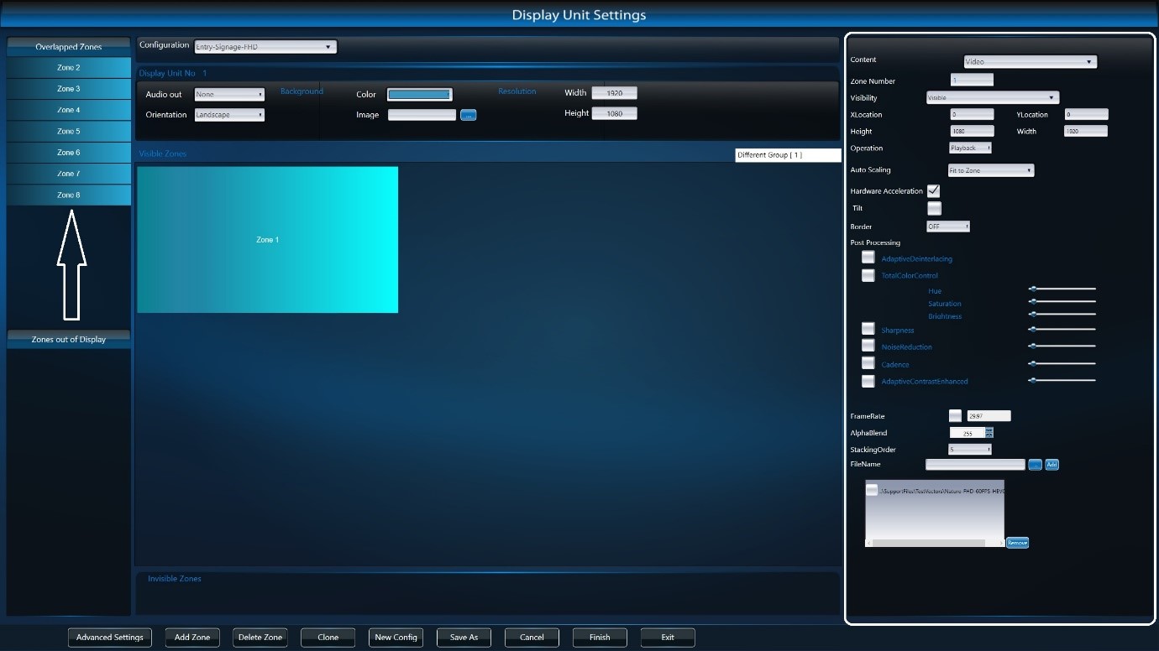The height and width of the screenshot is (651, 1159).
Task: Open the Audio out dropdown
Action: (x=229, y=95)
